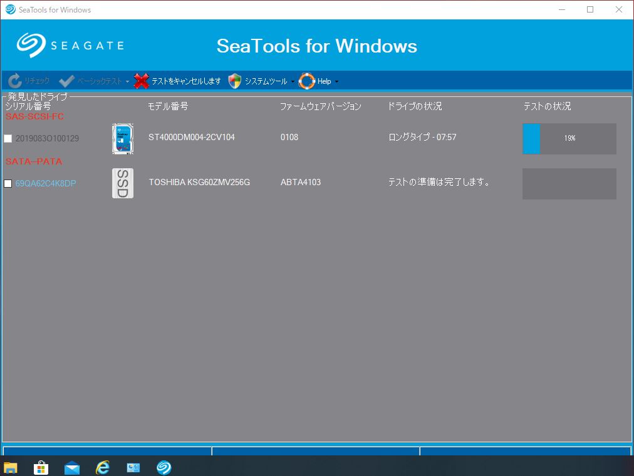This screenshot has height=476, width=634.
Task: Open Microsoft Store from the taskbar
Action: coord(41,467)
